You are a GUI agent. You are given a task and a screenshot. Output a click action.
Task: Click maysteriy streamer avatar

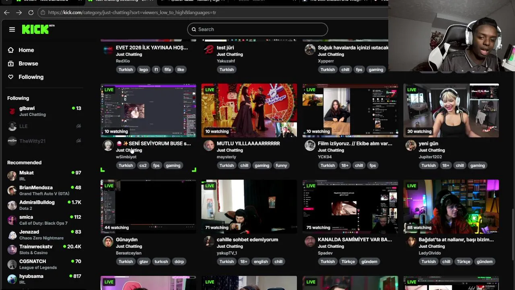point(209,145)
